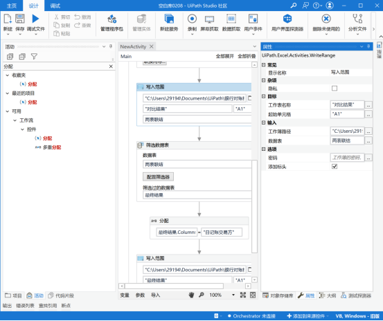Open 数据抓取 data scraping tool
The width and height of the screenshot is (383, 321).
tap(231, 19)
